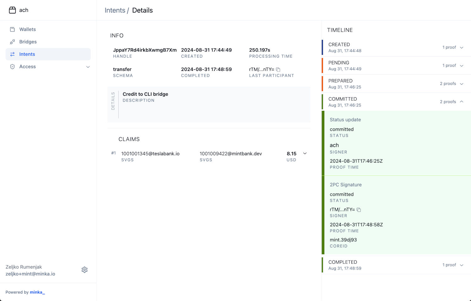
Task: Copy the Last Participant key
Action: tap(278, 70)
